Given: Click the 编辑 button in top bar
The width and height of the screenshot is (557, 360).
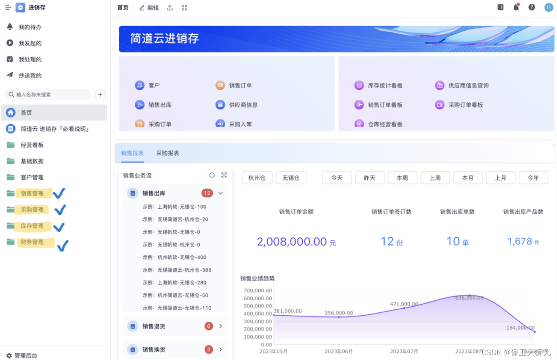Looking at the screenshot, I should (x=149, y=8).
